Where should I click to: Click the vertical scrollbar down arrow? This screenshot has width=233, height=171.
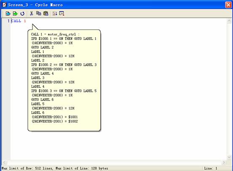click(229, 157)
